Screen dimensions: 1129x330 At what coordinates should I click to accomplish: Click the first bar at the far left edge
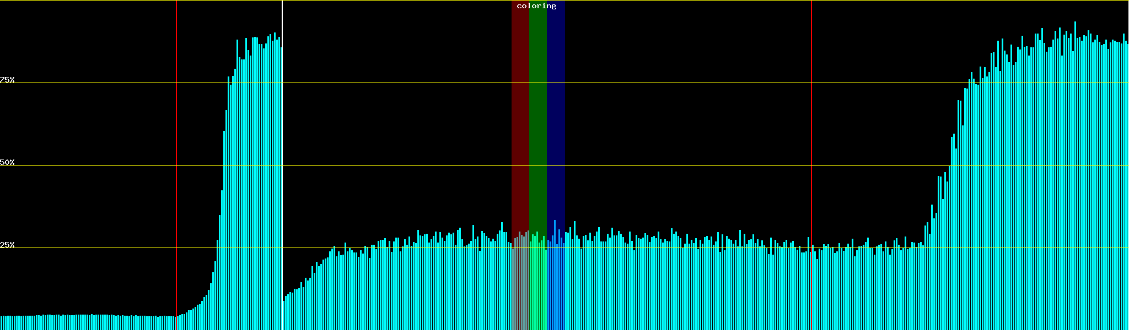[1, 323]
